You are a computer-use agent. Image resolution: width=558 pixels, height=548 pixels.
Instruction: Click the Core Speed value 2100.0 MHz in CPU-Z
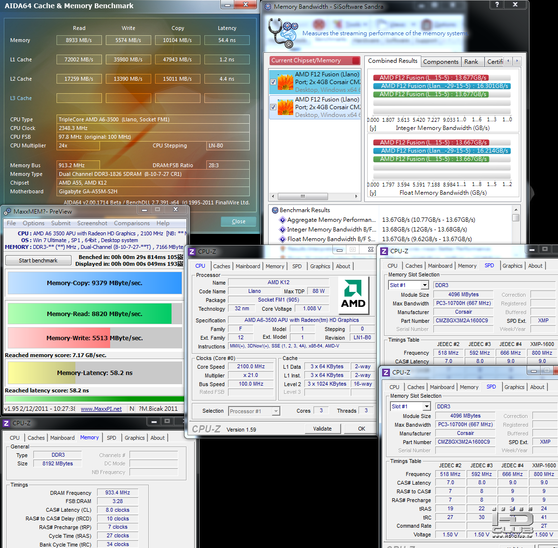click(251, 367)
